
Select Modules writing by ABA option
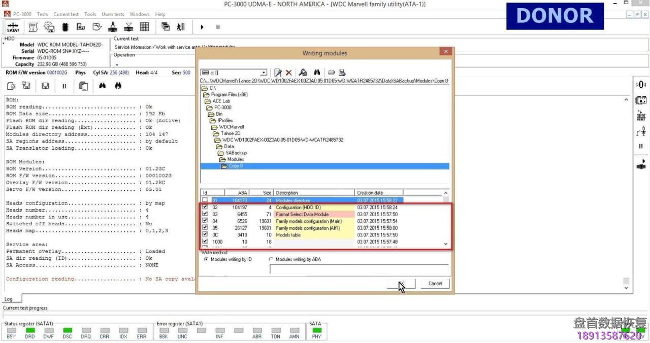[x=272, y=259]
